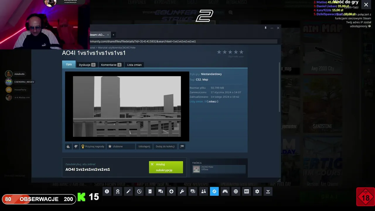Click the first rating star
This screenshot has width=375, height=211.
pos(219,52)
